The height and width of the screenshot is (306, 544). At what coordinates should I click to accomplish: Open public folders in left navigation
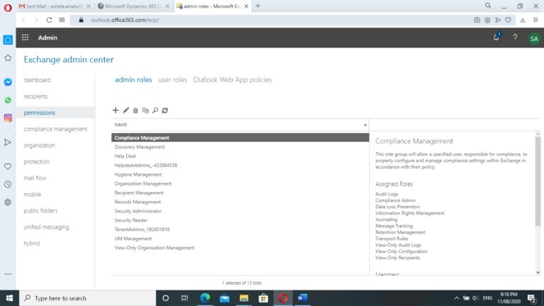point(40,210)
